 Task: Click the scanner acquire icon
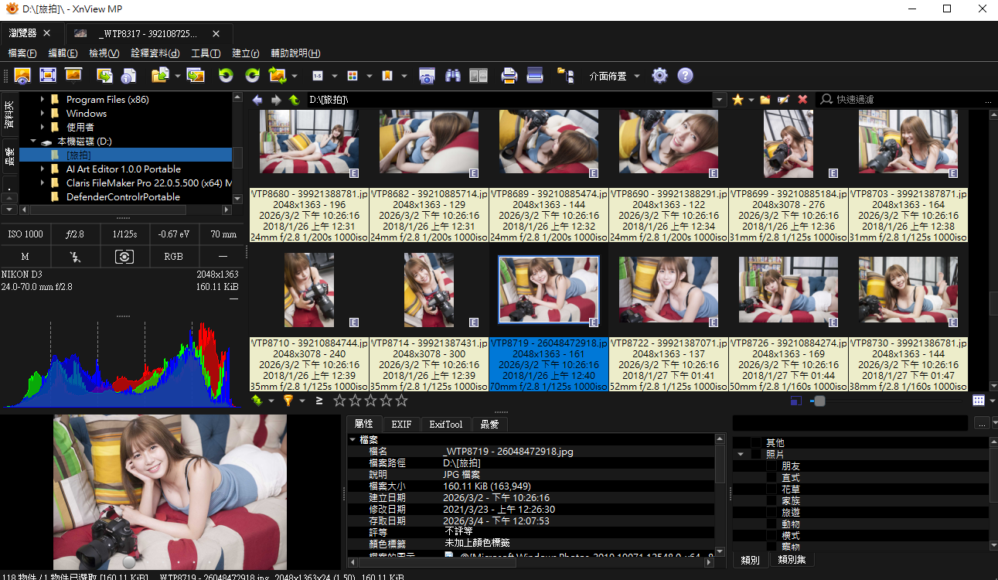535,76
